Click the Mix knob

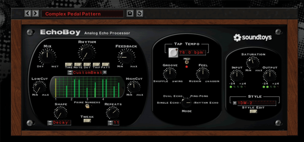(47, 57)
